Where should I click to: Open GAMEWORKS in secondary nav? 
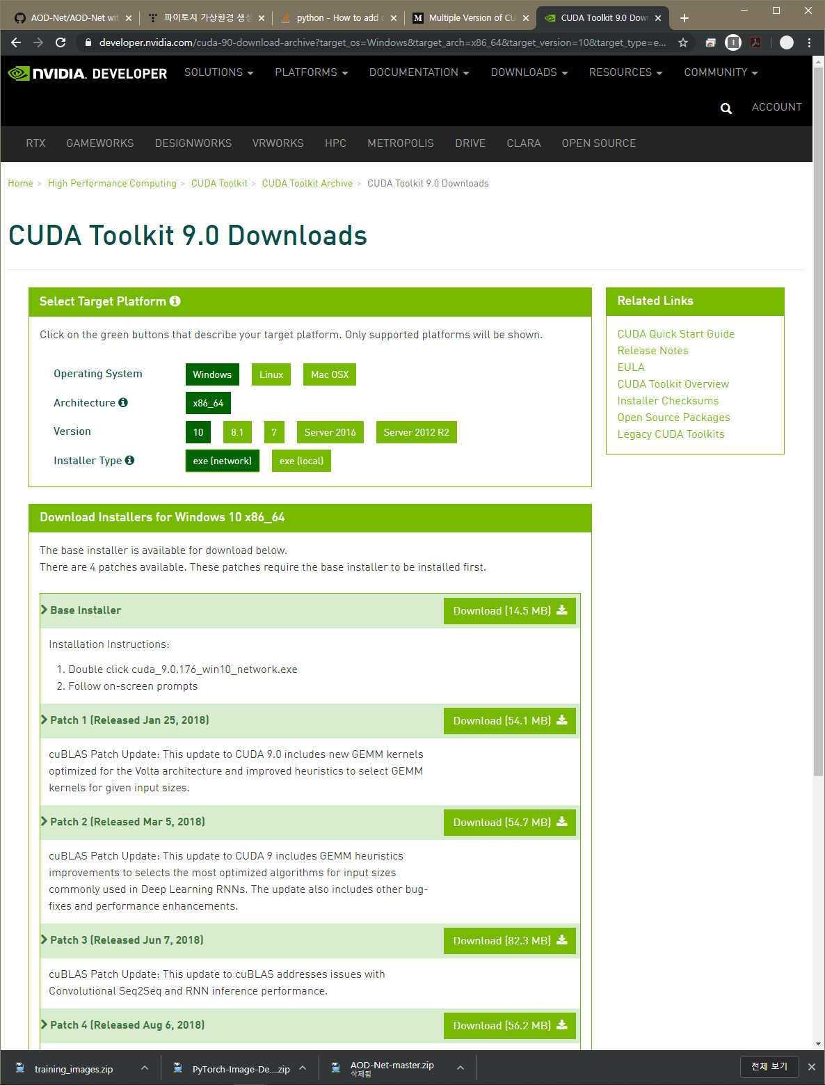point(99,143)
